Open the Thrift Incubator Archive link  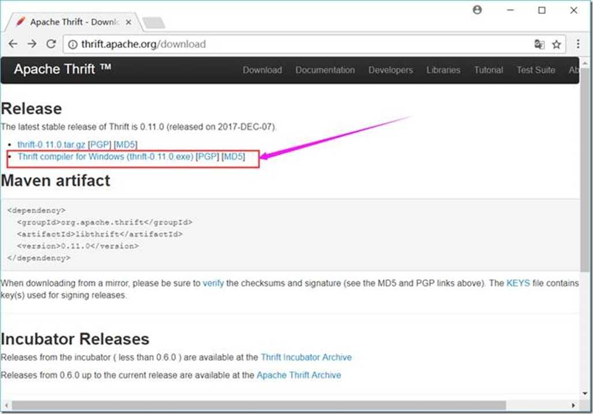[306, 357]
